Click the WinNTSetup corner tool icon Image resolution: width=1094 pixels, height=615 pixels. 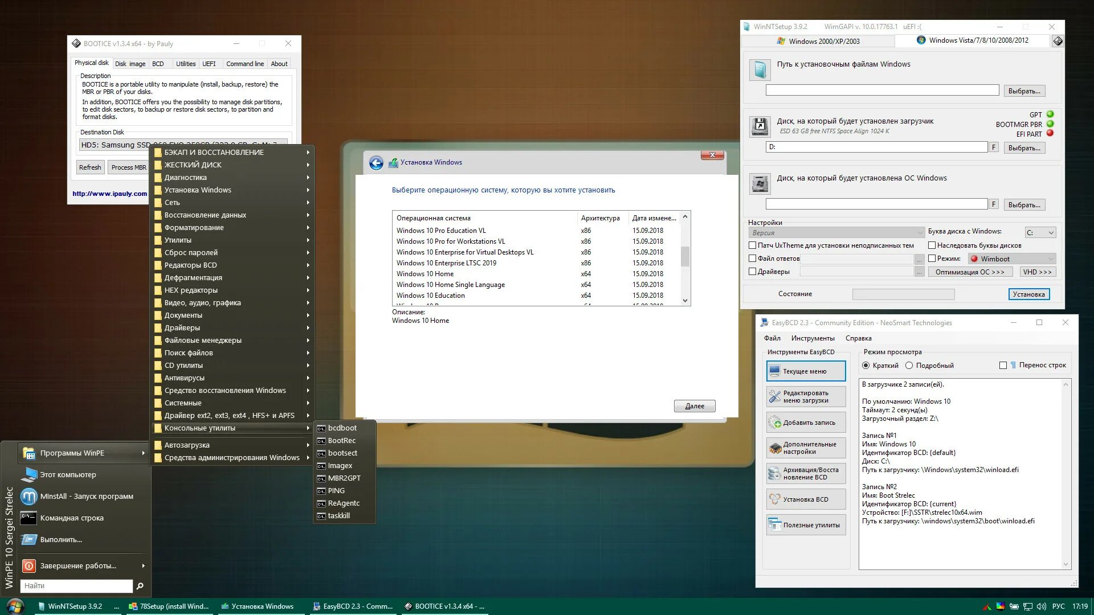[1058, 41]
